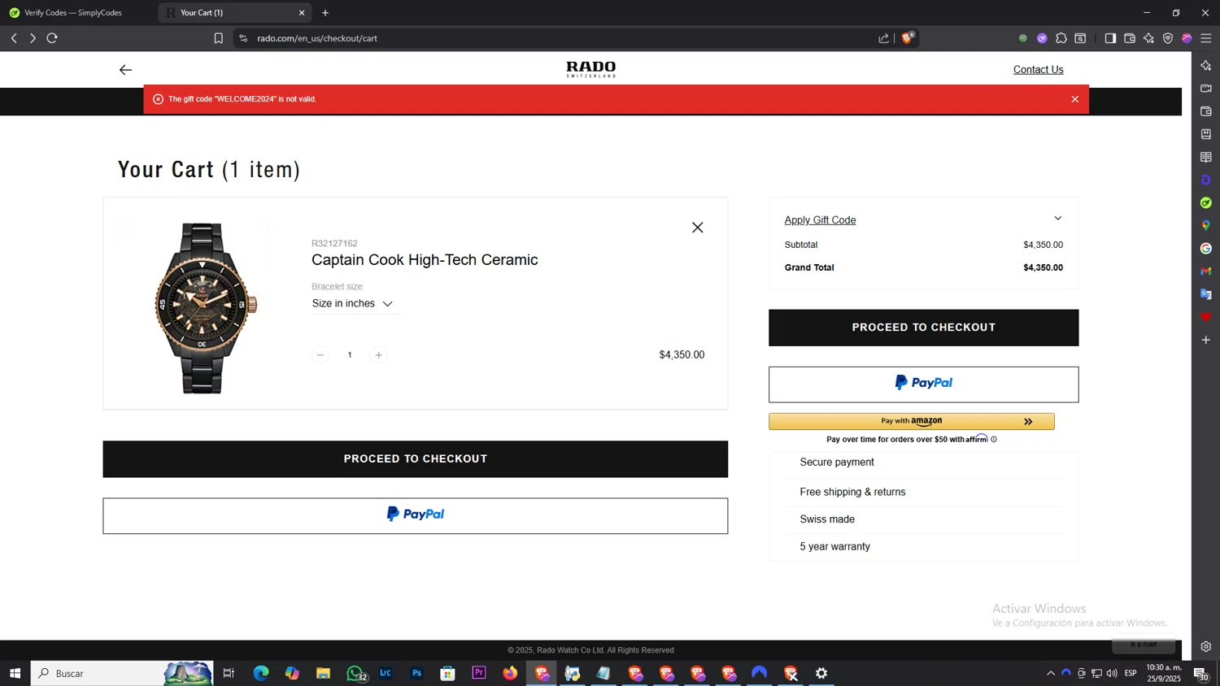Bookmark this page
Viewport: 1220px width, 686px height.
[x=218, y=38]
